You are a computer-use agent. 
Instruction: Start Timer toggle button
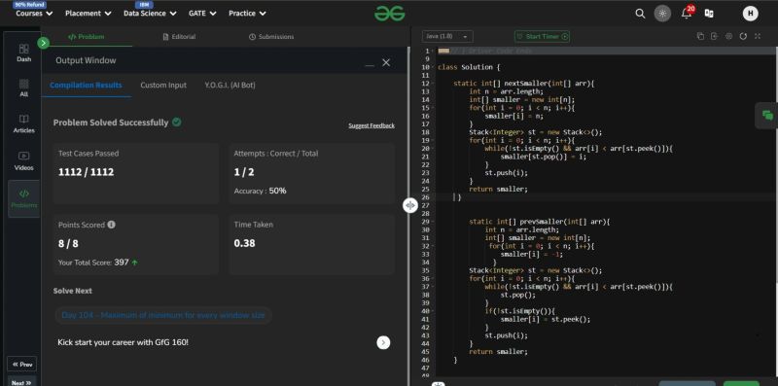click(x=542, y=36)
